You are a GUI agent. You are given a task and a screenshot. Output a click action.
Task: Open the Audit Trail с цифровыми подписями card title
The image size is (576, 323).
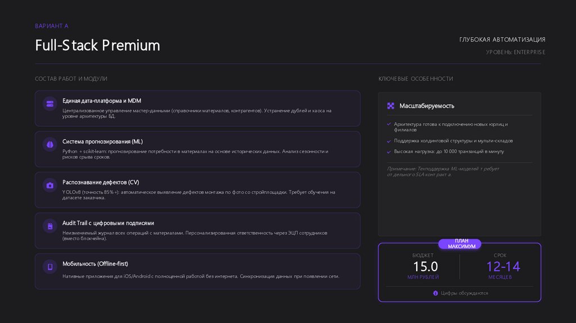[108, 223]
